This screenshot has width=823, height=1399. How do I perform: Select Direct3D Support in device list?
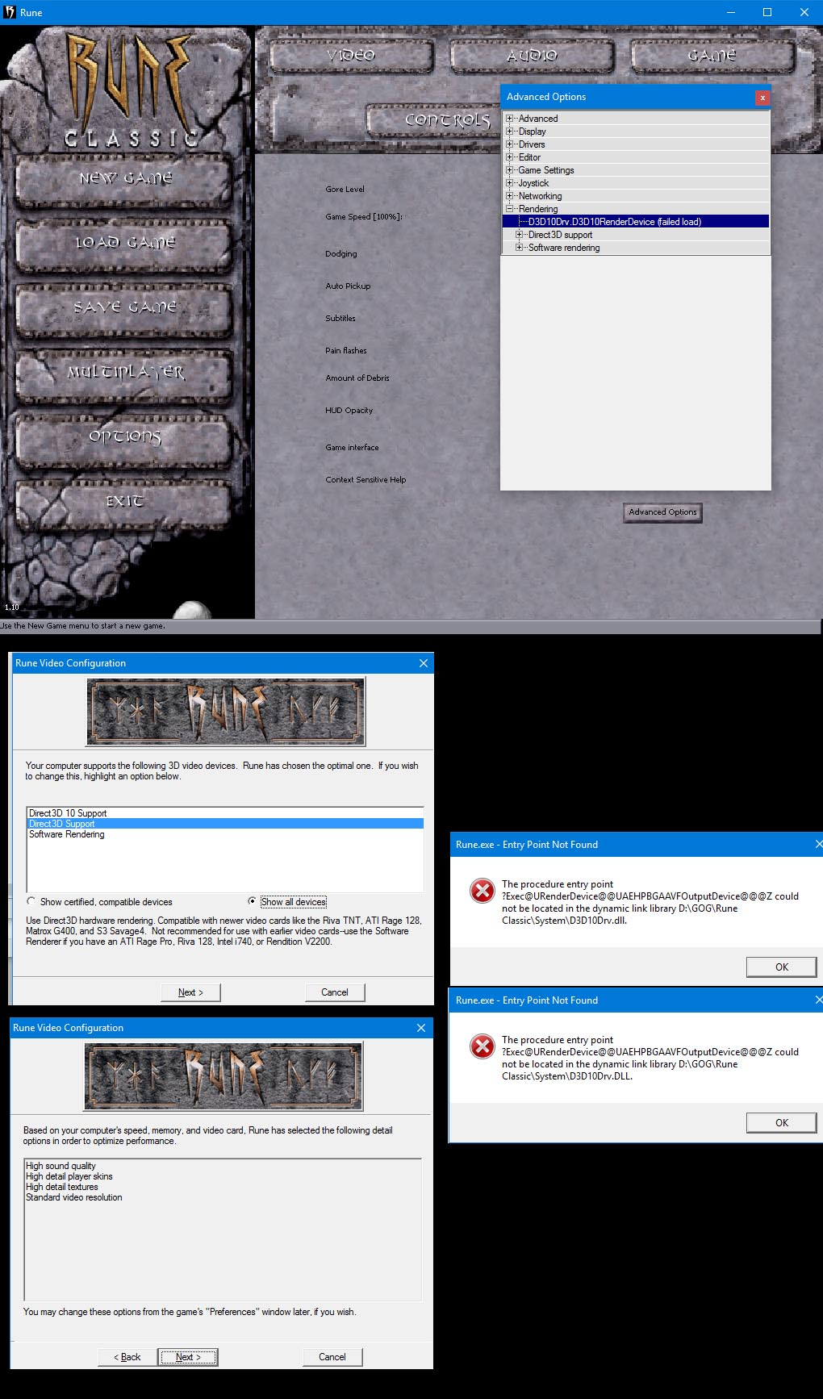coord(225,824)
